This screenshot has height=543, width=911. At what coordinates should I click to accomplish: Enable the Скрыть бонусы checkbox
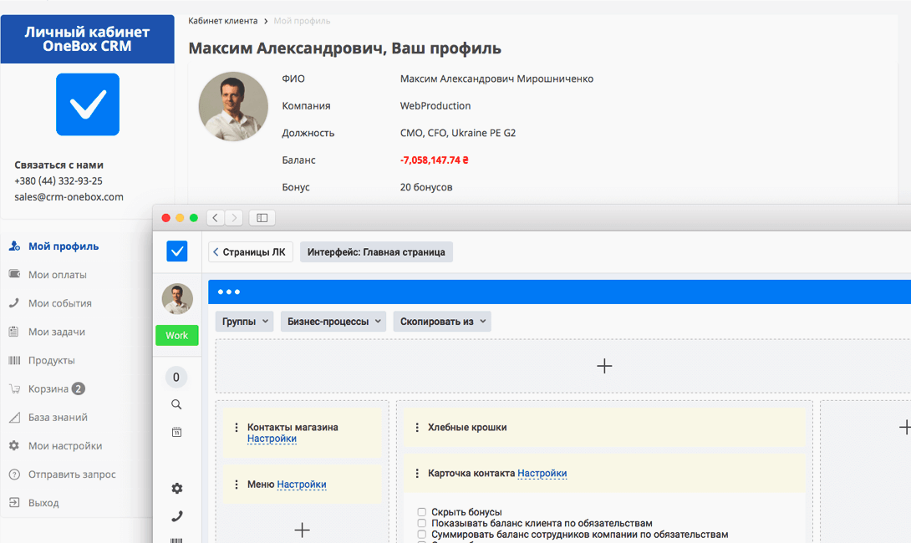click(x=422, y=511)
